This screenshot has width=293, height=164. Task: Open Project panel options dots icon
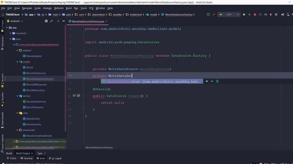coord(58,21)
